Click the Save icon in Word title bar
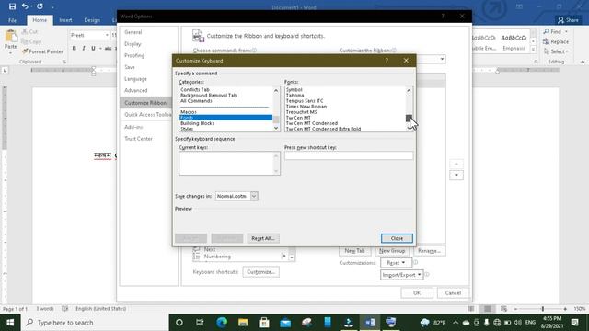 point(12,6)
